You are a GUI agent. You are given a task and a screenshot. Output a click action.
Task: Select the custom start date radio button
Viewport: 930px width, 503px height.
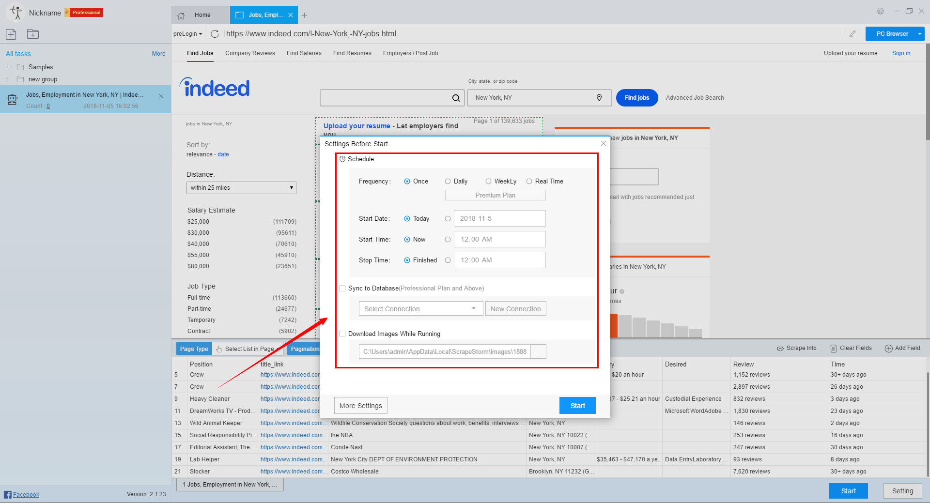(448, 219)
